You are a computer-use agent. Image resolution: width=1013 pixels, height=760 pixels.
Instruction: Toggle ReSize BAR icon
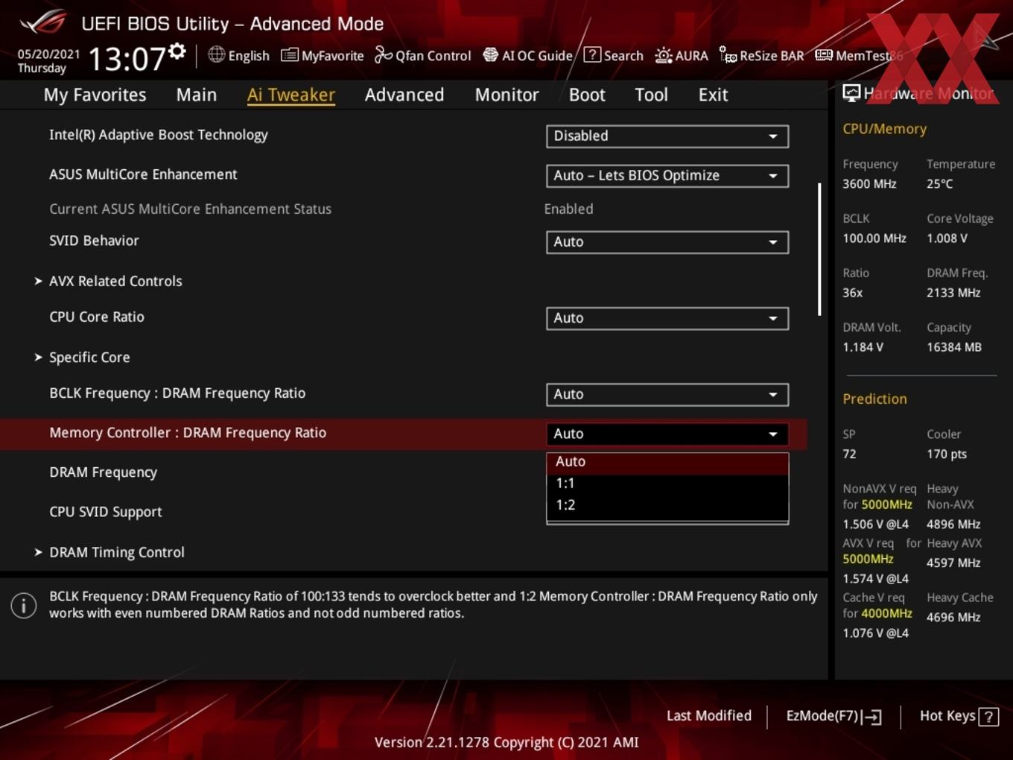pyautogui.click(x=728, y=55)
